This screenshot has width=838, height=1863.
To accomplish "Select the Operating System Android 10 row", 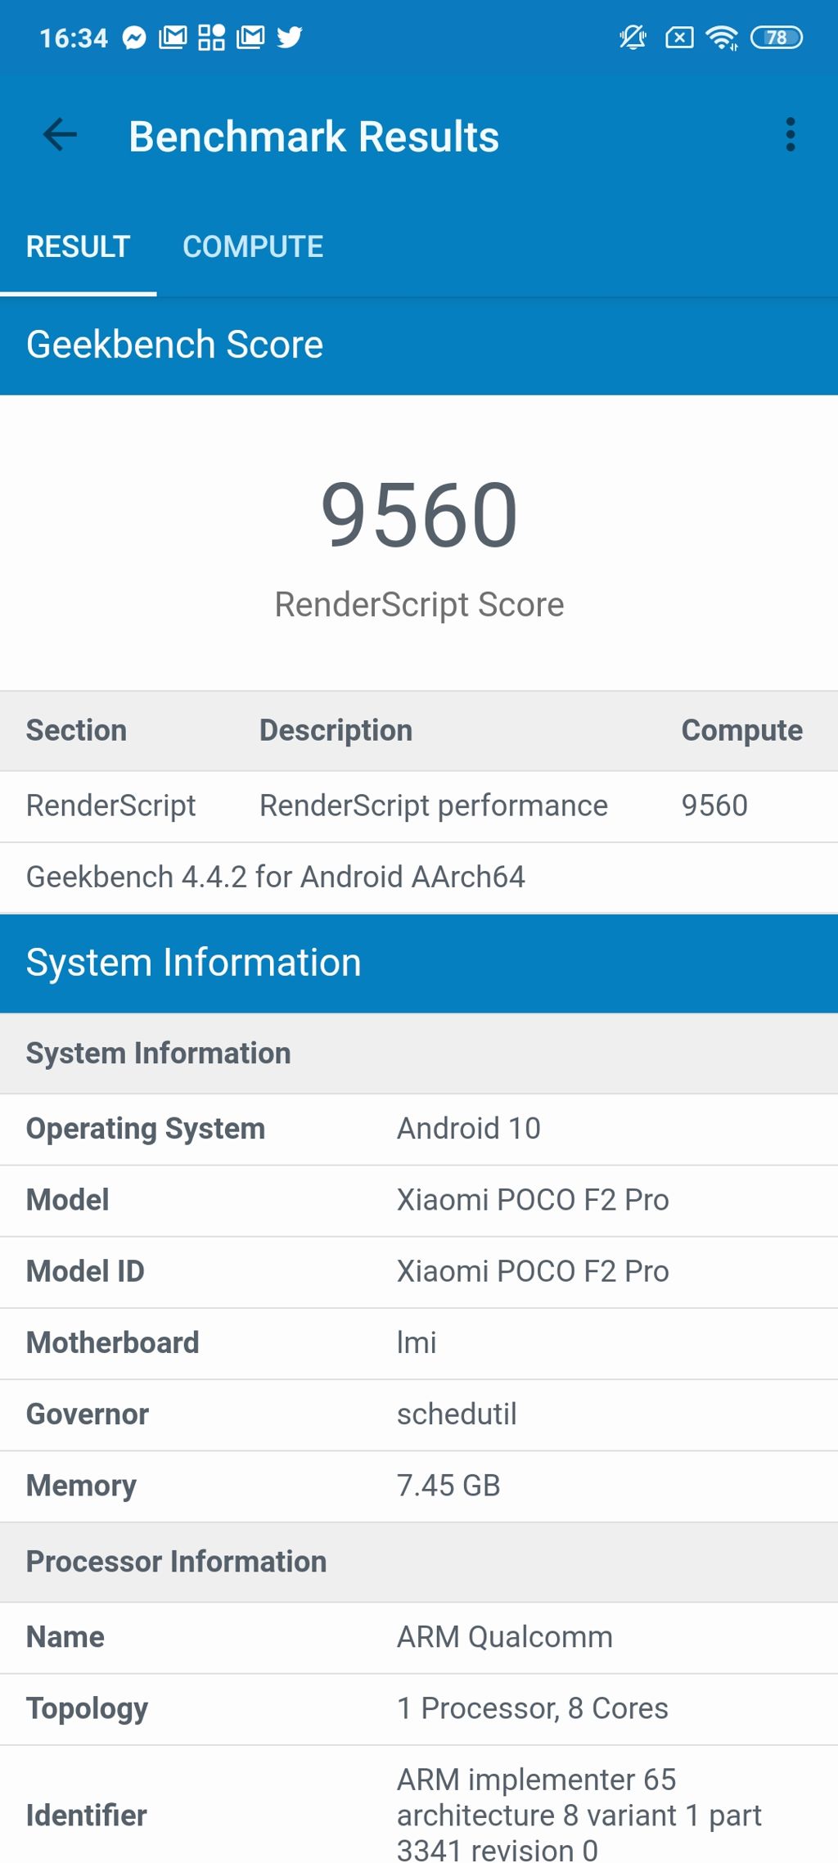I will 419,1129.
